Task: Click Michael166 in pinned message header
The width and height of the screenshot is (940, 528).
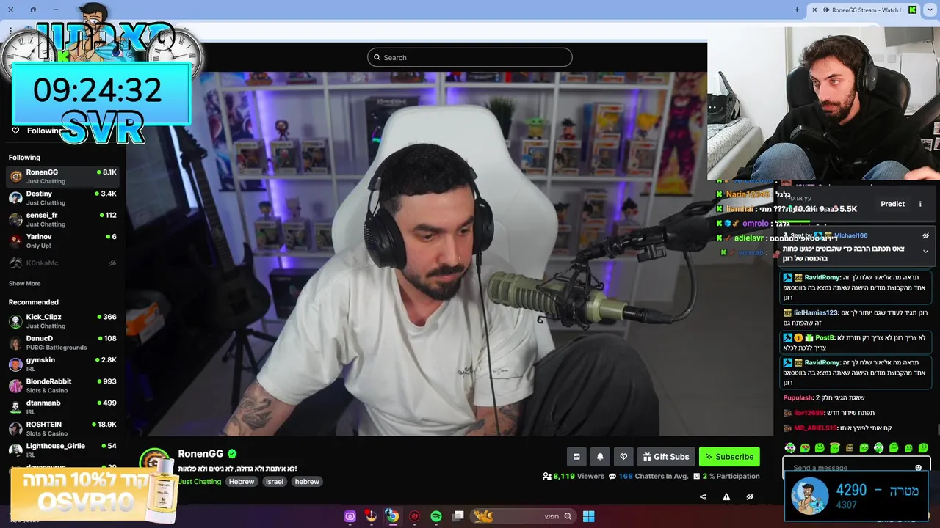Action: point(850,236)
